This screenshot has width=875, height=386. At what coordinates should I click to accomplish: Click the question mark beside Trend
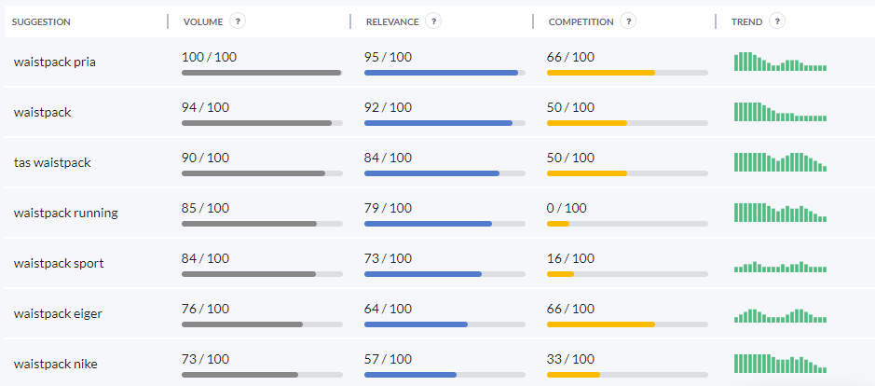[777, 21]
